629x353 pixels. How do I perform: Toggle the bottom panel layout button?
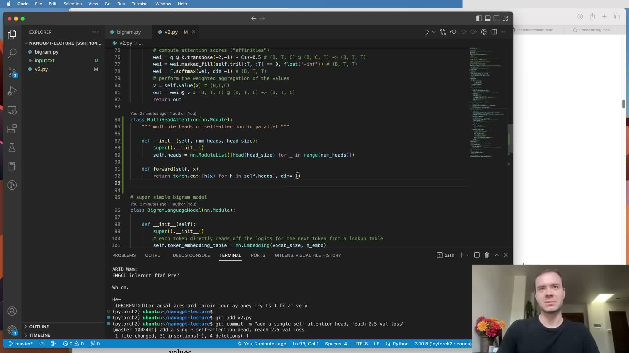(488, 18)
